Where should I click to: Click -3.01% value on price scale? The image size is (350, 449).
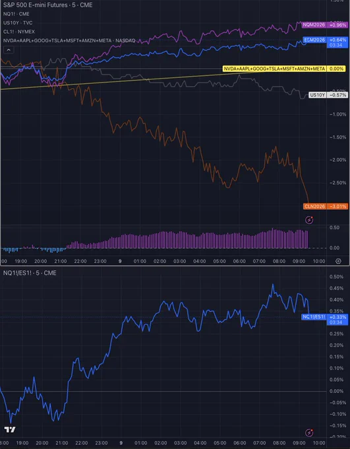(337, 207)
